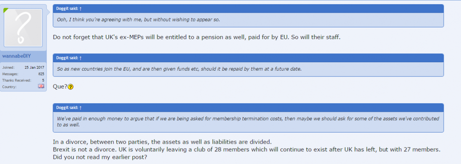Click the UK flag country icon
The height and width of the screenshot is (164, 461).
tap(41, 86)
